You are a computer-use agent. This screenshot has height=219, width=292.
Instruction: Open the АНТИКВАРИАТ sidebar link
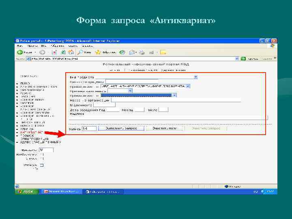click(x=32, y=132)
